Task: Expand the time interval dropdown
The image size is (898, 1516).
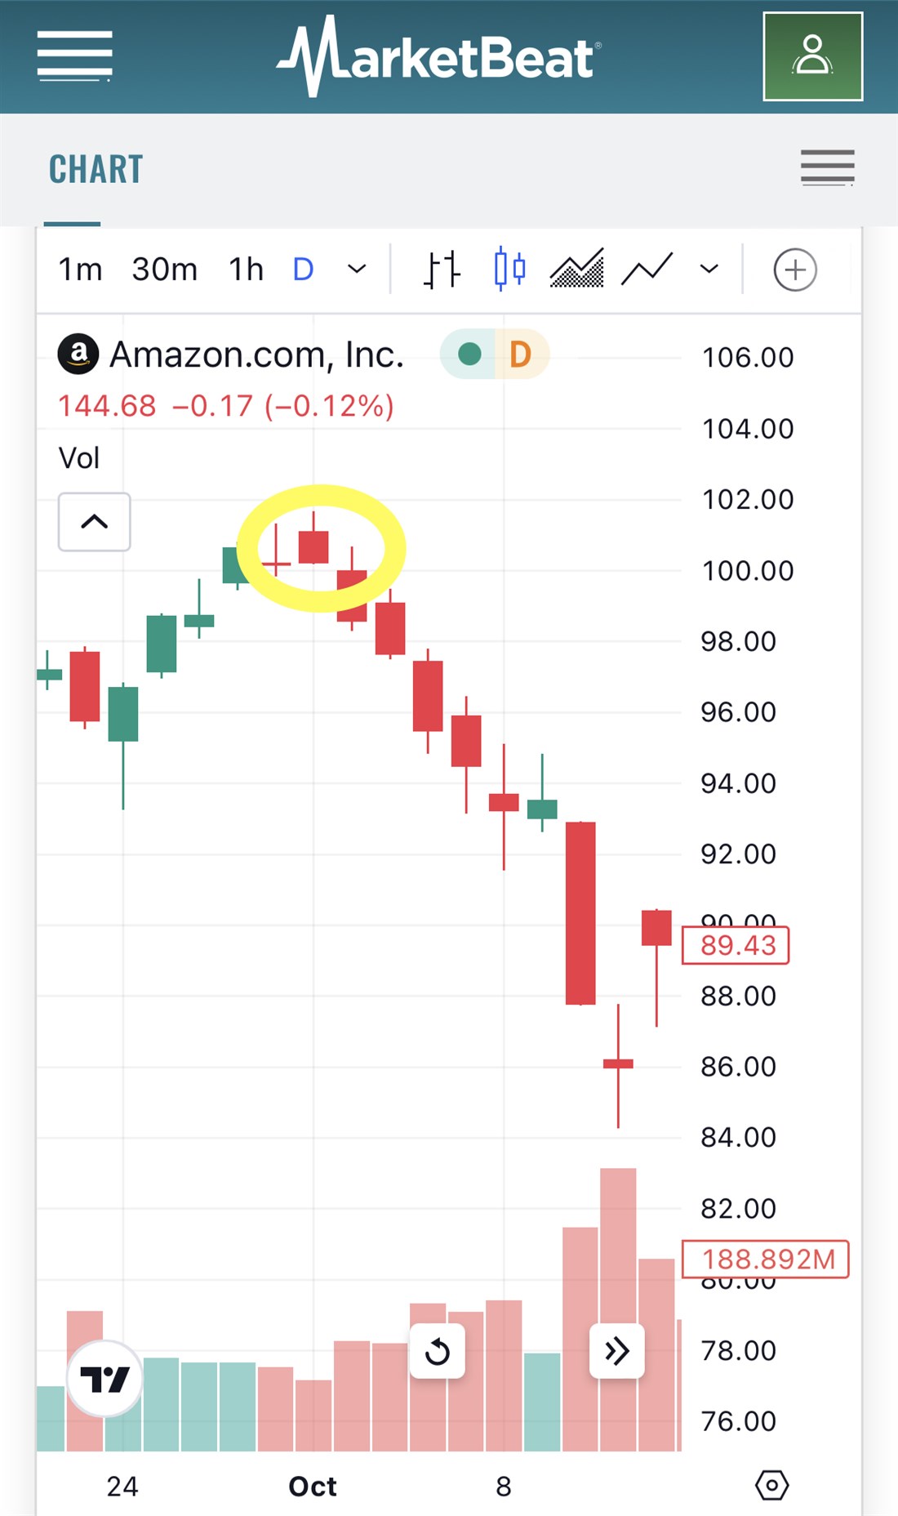Action: pos(357,270)
